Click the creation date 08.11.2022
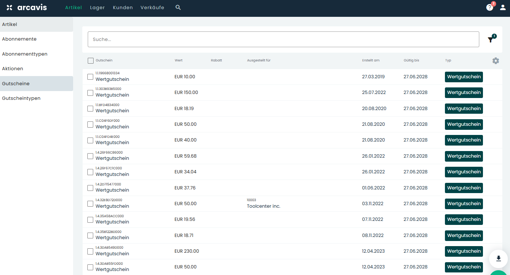This screenshot has width=510, height=275. coord(373,236)
